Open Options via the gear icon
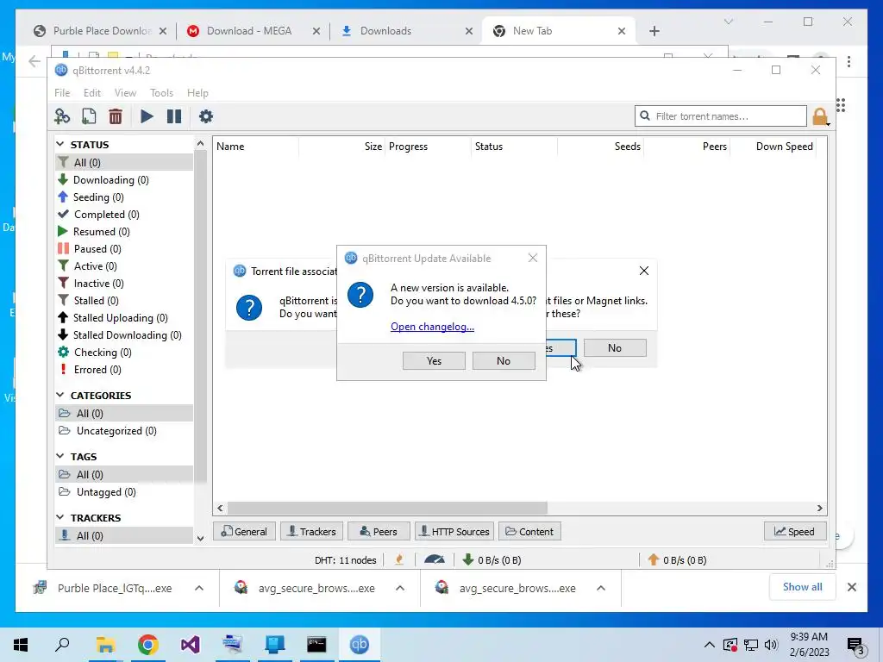 click(x=206, y=116)
